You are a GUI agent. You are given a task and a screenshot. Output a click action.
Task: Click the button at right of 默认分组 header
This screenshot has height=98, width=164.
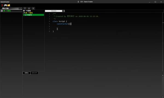pyautogui.click(x=20, y=8)
